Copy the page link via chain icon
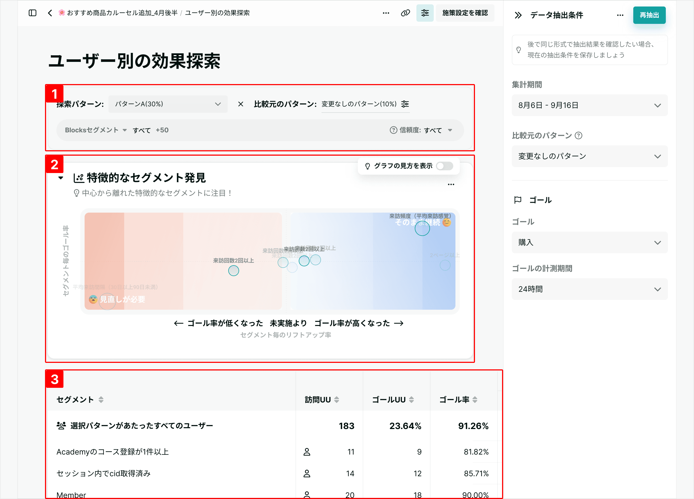The width and height of the screenshot is (694, 499). (x=406, y=13)
